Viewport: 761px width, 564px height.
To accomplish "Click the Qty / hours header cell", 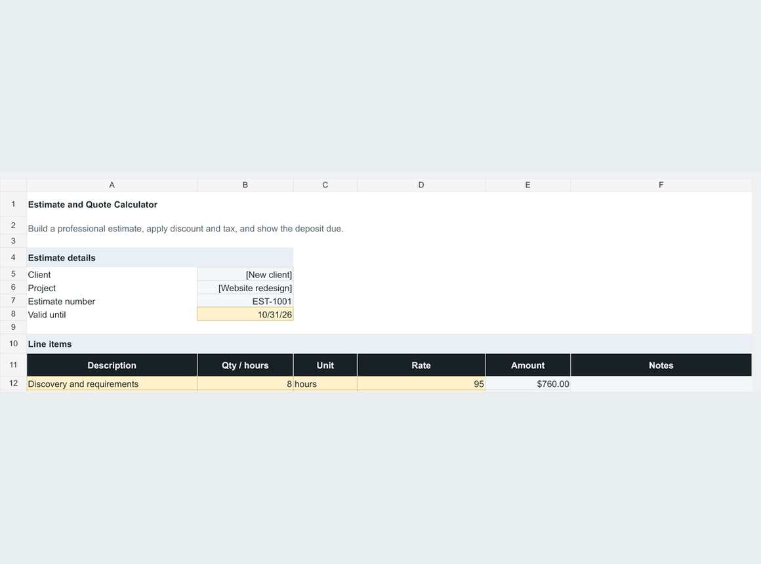I will 245,365.
